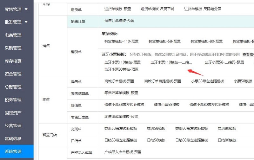
Task: Go to the 采购管理 sidebar menu
Action: tap(13, 48)
